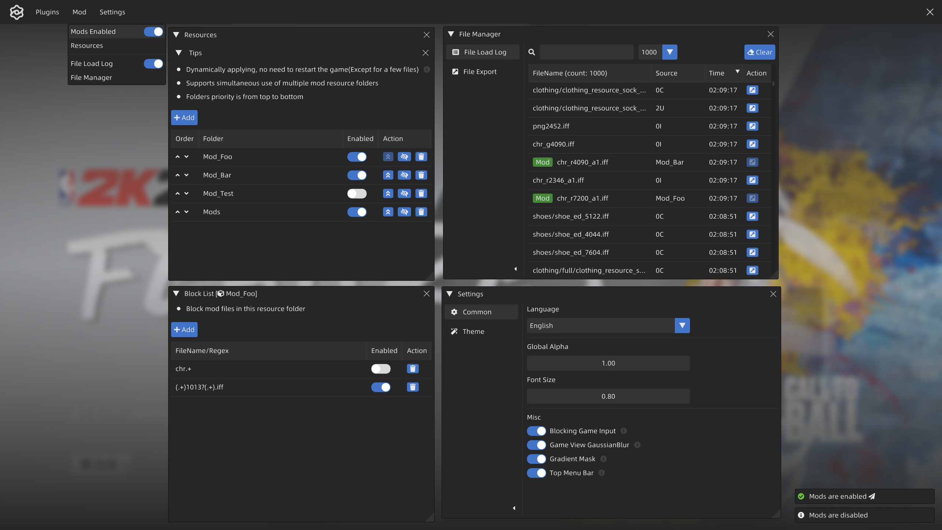The height and width of the screenshot is (530, 942).
Task: Open the Language dropdown
Action: tap(682, 326)
